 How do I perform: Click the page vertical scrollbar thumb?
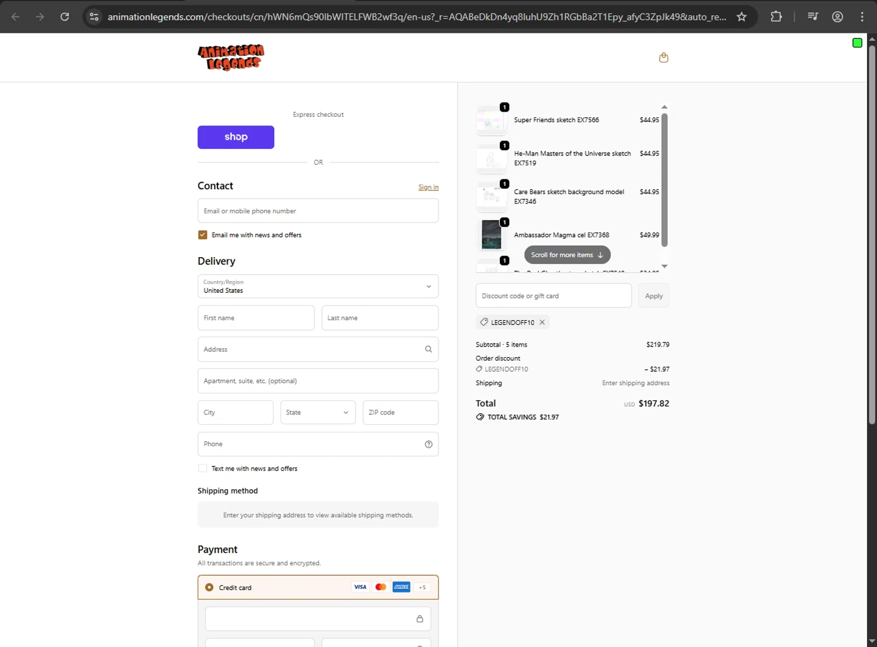(x=872, y=234)
